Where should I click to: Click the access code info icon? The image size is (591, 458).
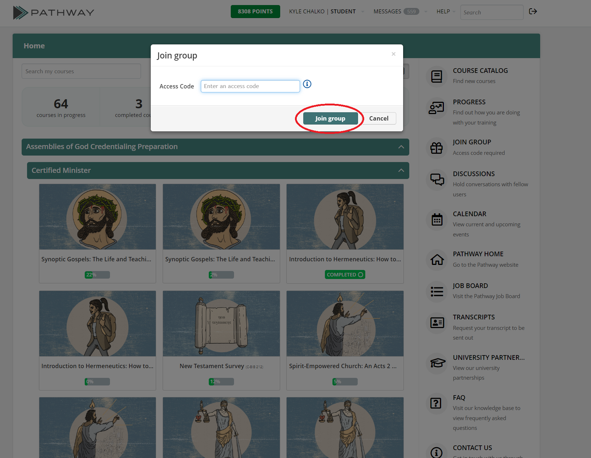(307, 84)
